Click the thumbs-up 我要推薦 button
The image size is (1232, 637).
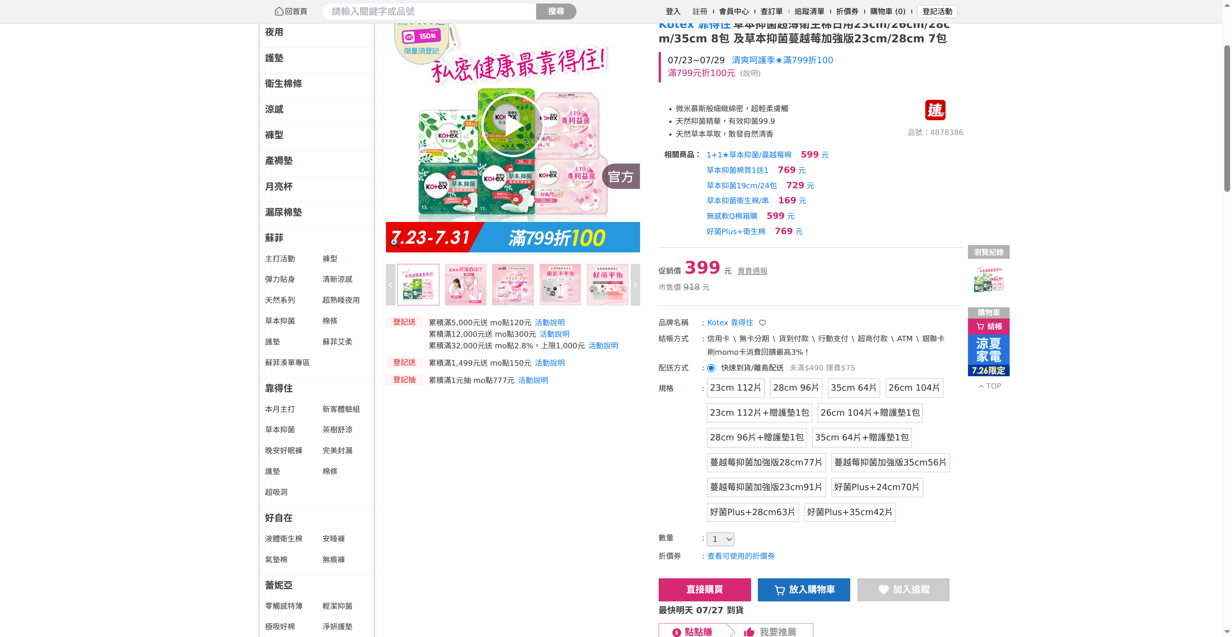point(770,632)
